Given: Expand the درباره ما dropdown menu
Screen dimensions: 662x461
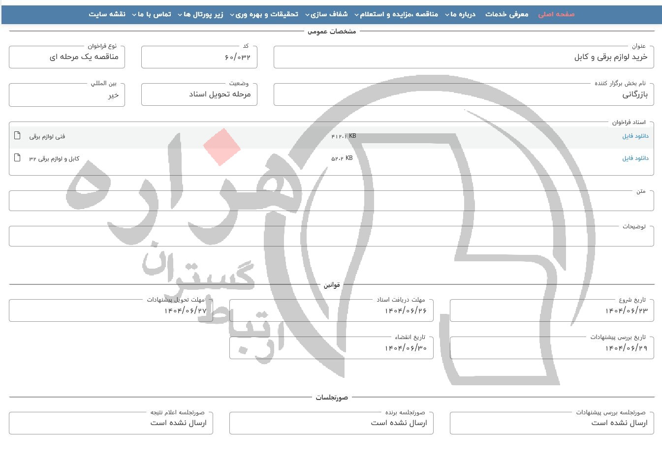Looking at the screenshot, I should click(x=460, y=14).
